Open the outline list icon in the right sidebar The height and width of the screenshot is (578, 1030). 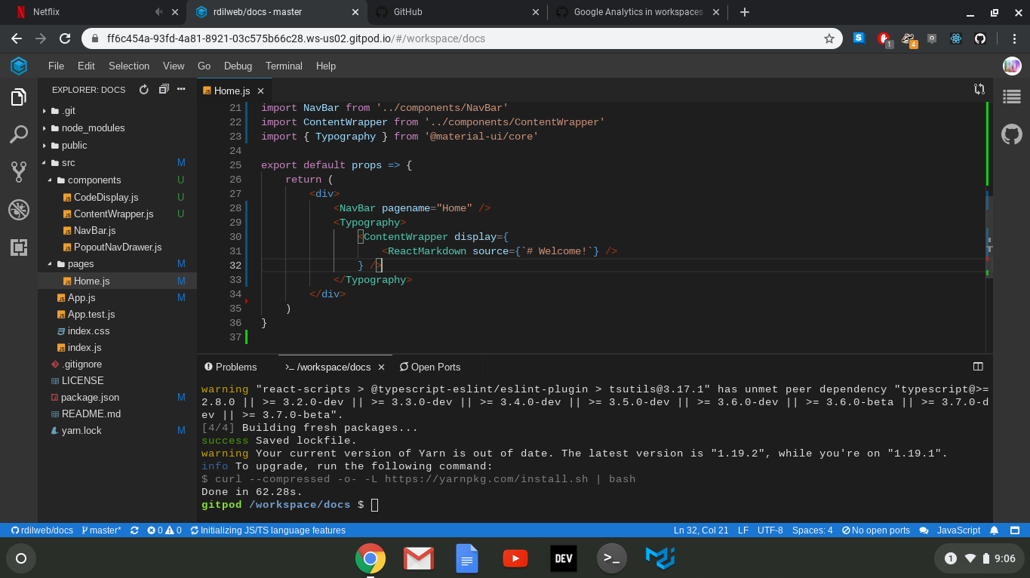(x=1011, y=97)
